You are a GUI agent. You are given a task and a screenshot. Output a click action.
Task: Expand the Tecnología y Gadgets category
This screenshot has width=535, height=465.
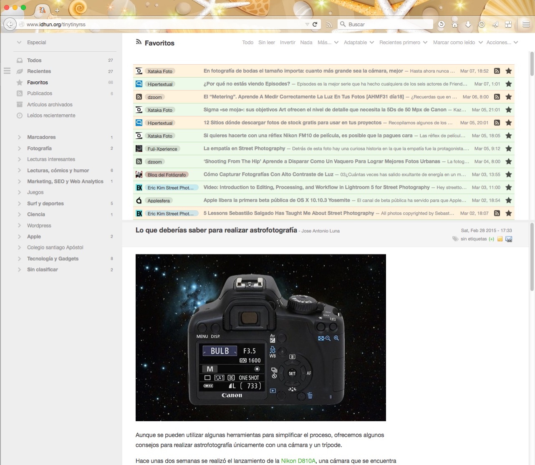pyautogui.click(x=19, y=259)
